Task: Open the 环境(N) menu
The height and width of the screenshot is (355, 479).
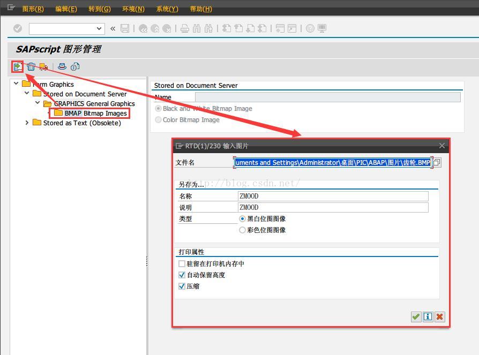Action: pyautogui.click(x=133, y=9)
